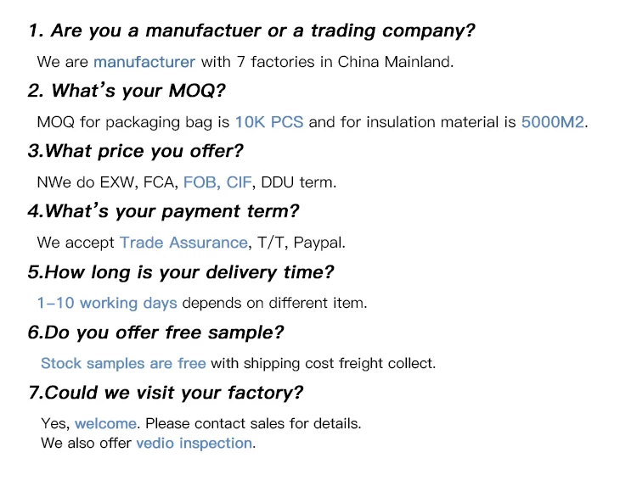This screenshot has height=486, width=637.
Task: Open the 'vedio inspection' link
Action: (194, 443)
